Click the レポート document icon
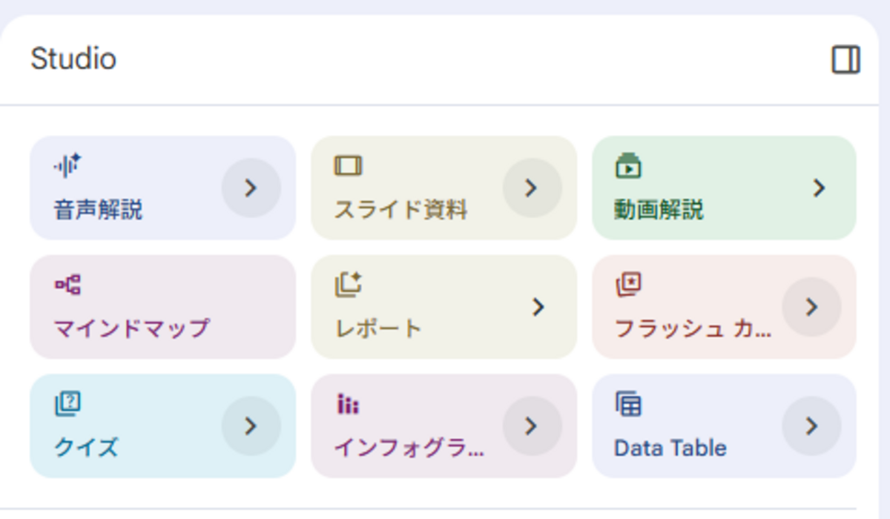The width and height of the screenshot is (890, 519). click(348, 284)
